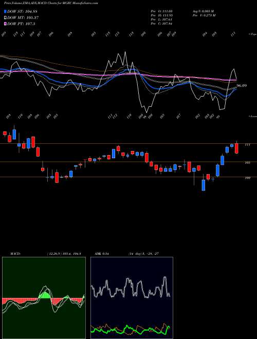This screenshot has width=257, height=339.
Task: Click the white DOW MT legend swatch
Action: pyautogui.click(x=6, y=18)
